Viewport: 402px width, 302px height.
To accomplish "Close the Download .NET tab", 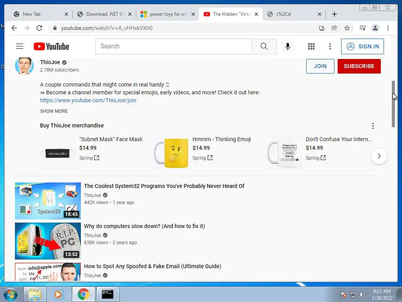I will tap(130, 14).
